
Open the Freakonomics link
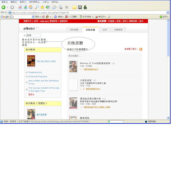(x=35, y=72)
